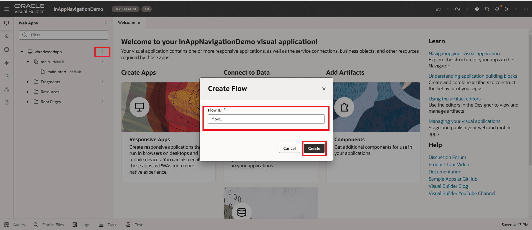The image size is (532, 230).
Task: Click the Preview play icon
Action: (x=507, y=9)
